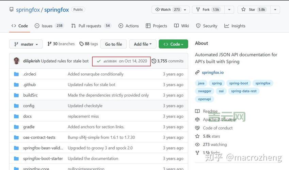Click dilipkrish's avatar thumbnail
Viewport: 289px width, 170px height.
point(16,61)
